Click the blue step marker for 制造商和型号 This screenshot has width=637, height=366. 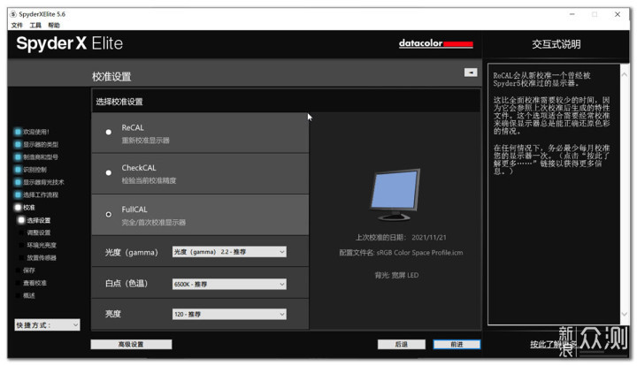point(18,156)
